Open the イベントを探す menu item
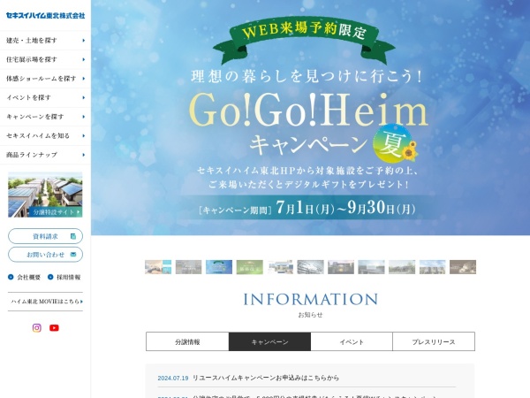Viewport: 530px width, 398px height. (45, 98)
